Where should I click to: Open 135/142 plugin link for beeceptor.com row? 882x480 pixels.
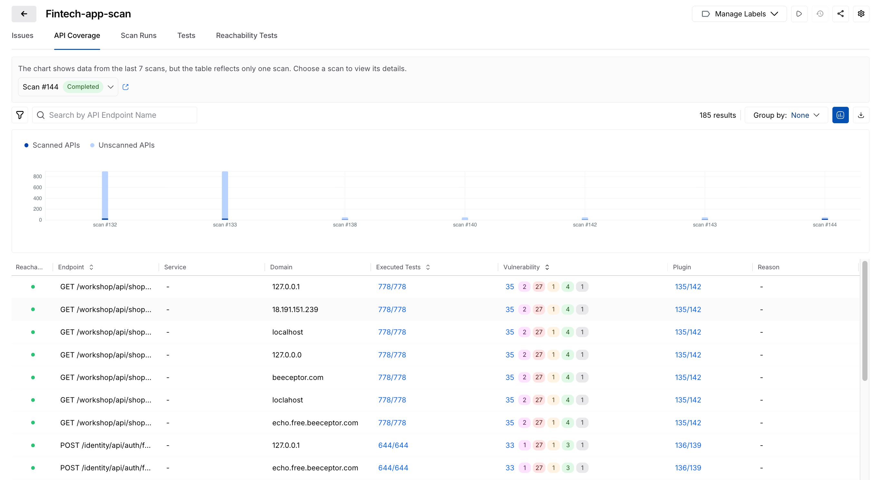(x=688, y=377)
